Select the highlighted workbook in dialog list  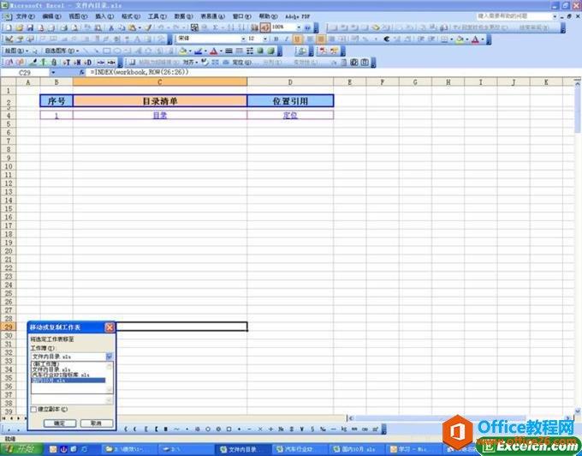[x=68, y=381]
